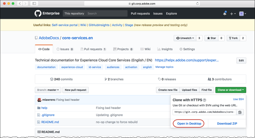Viewport: 255px width, 138px height.
Task: Open the AdobeDocs organization link
Action: pos(49,38)
